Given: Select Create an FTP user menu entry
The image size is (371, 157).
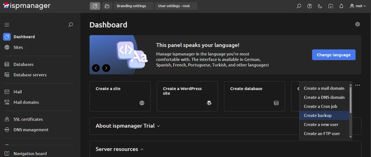Looking at the screenshot, I should (324, 134).
